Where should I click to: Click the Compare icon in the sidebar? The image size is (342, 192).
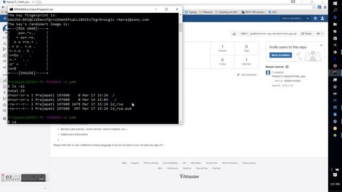pyautogui.click(x=4, y=61)
